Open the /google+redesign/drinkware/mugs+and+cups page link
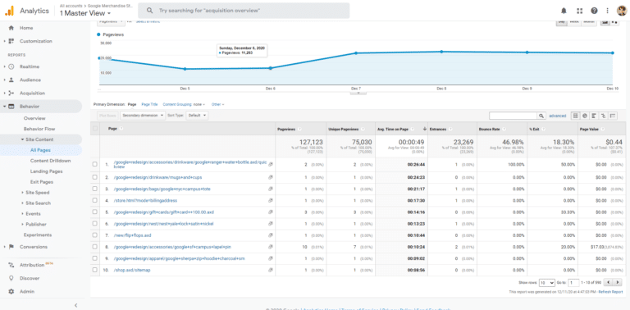 (x=157, y=177)
